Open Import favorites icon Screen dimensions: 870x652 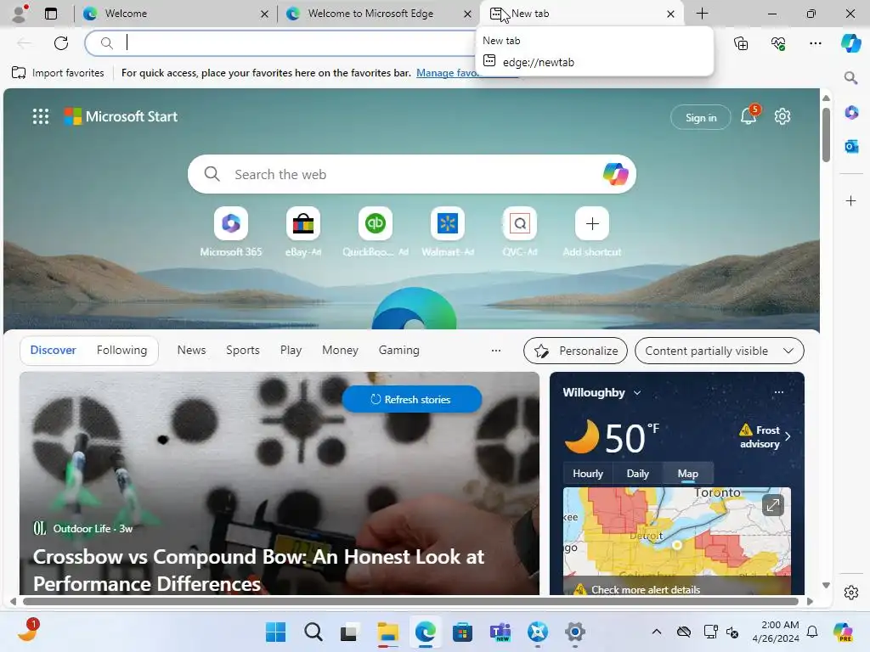pyautogui.click(x=19, y=73)
